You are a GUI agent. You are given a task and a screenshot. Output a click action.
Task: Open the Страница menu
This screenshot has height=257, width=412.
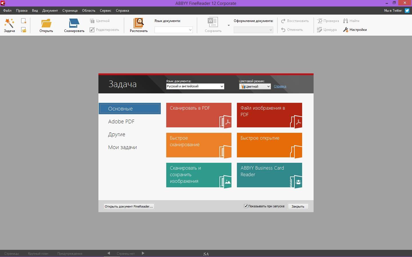point(70,11)
